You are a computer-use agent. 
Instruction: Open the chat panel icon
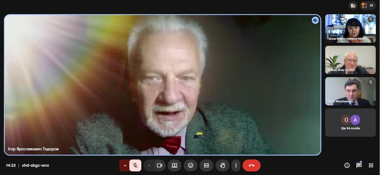pos(359,165)
